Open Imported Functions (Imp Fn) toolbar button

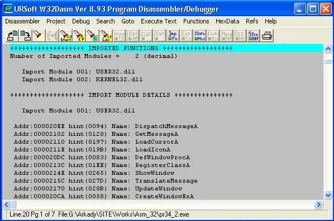pos(173,36)
